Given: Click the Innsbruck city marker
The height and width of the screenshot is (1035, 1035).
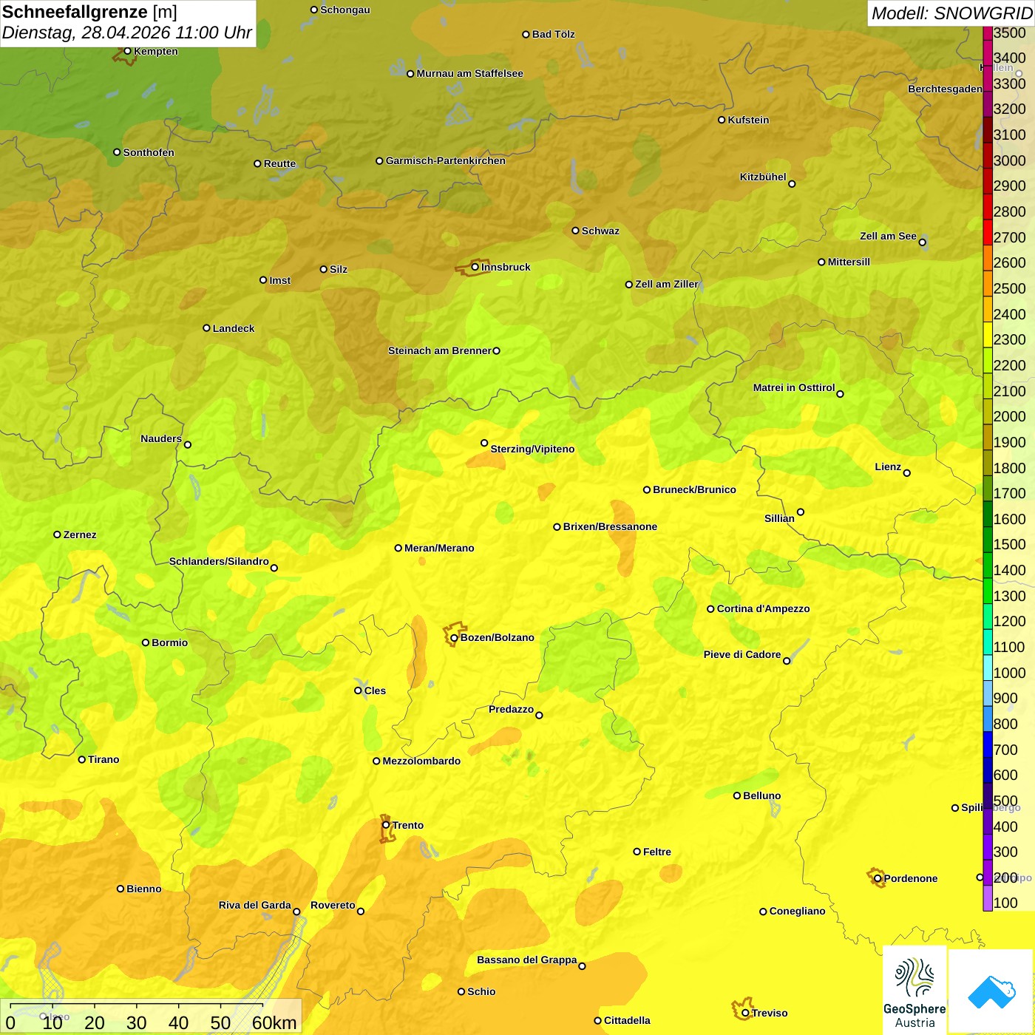Looking at the screenshot, I should tap(475, 267).
